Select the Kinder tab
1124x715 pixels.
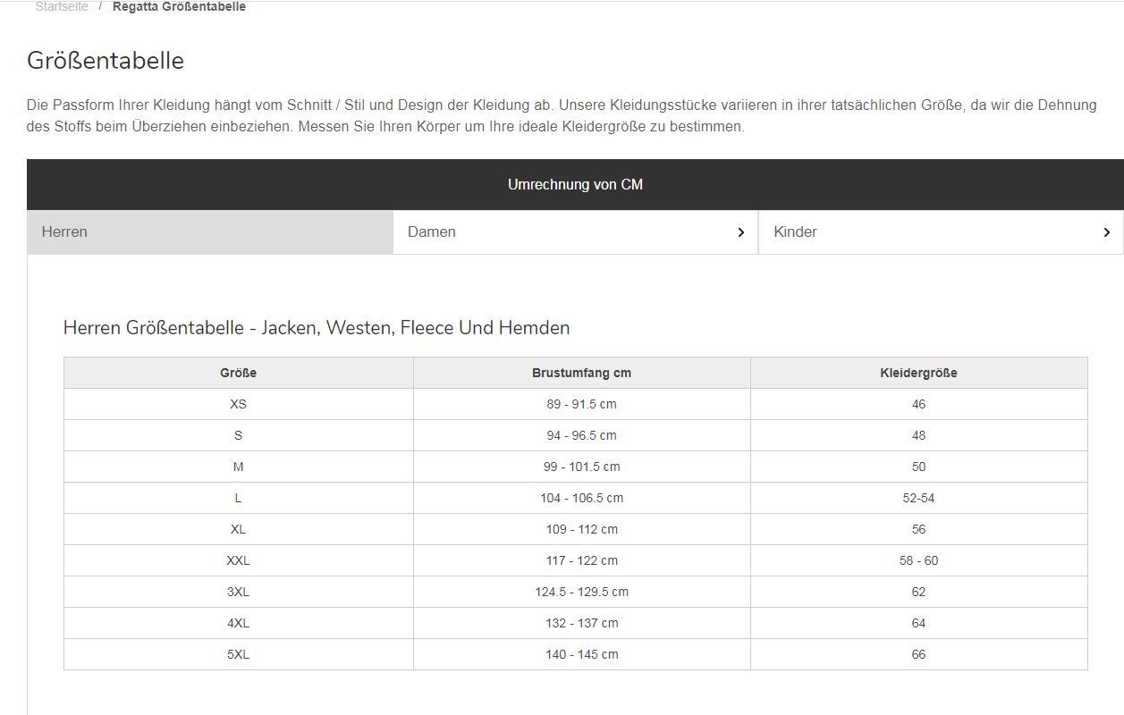[795, 232]
